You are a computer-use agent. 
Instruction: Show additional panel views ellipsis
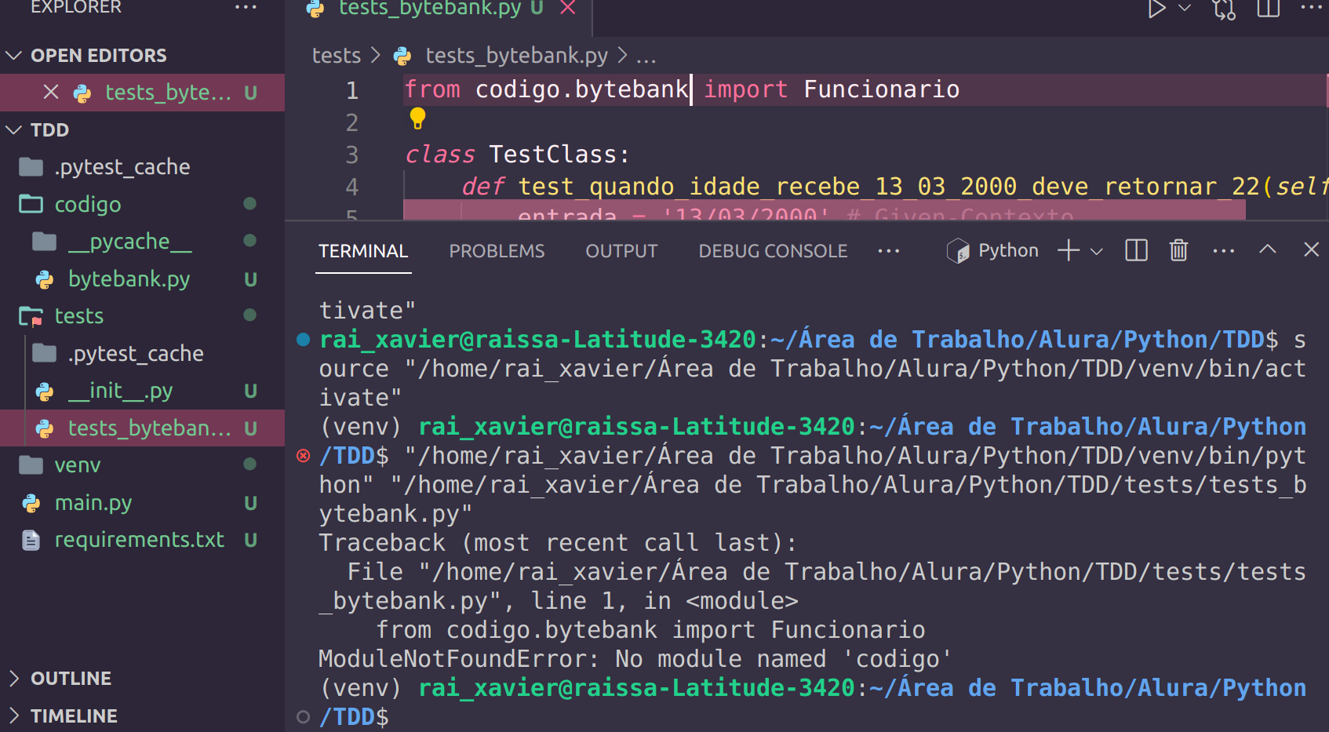click(x=888, y=251)
